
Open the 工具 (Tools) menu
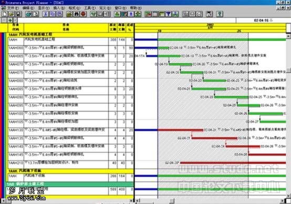tap(90, 8)
